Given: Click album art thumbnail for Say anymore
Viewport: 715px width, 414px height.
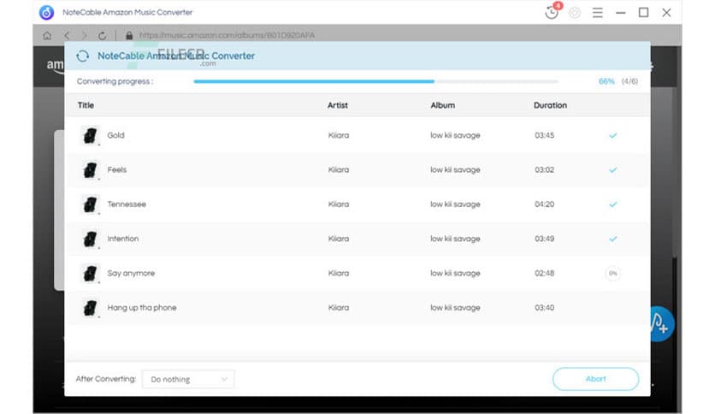Looking at the screenshot, I should [91, 274].
